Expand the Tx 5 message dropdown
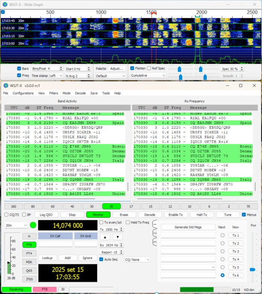Screen dimensions: 262x294 point(213,267)
